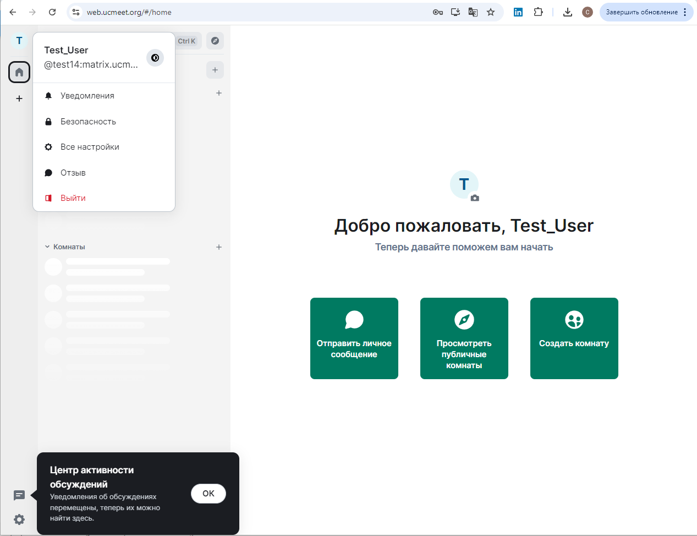This screenshot has width=697, height=536.
Task: Open the threads activity center icon
Action: point(19,495)
